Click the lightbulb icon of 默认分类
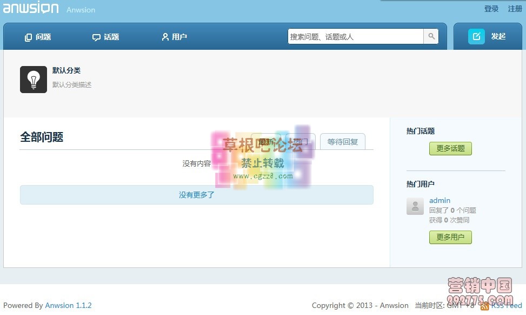The image size is (526, 315). (x=34, y=78)
